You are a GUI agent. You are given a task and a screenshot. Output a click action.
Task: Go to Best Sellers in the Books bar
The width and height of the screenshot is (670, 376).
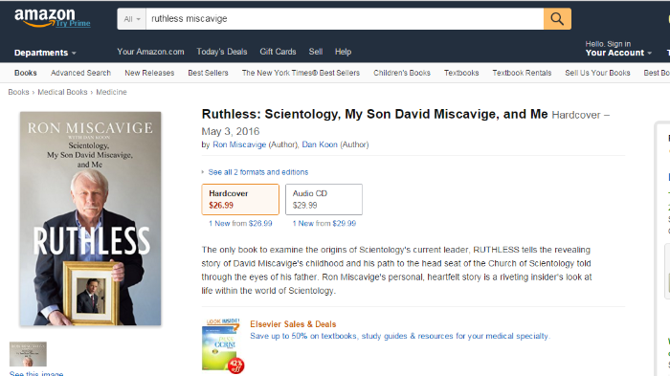tap(208, 73)
